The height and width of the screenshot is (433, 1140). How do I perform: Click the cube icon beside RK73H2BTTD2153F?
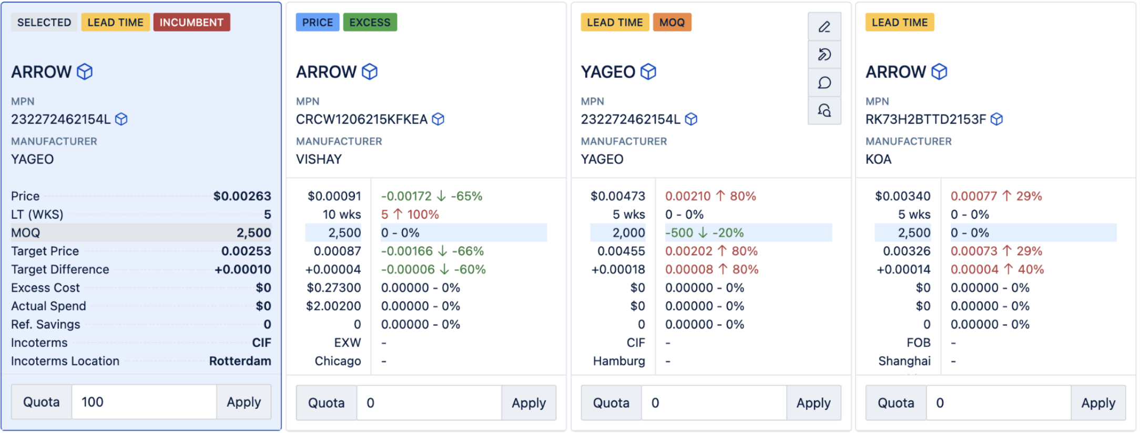coord(996,119)
